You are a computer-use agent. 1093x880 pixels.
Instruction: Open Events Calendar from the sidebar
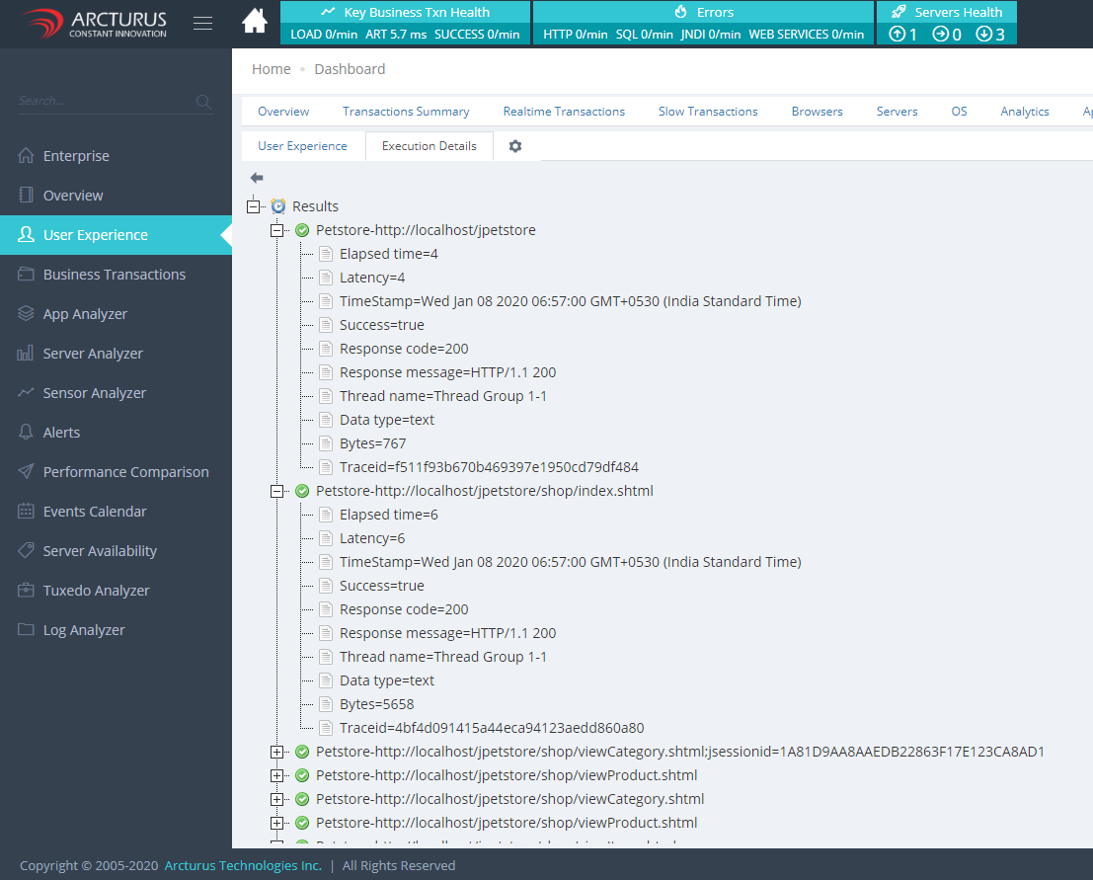point(95,512)
